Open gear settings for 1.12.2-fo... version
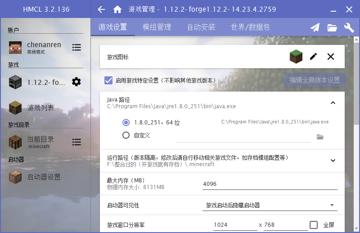Viewport: 360px width, 233px height. coord(76,82)
